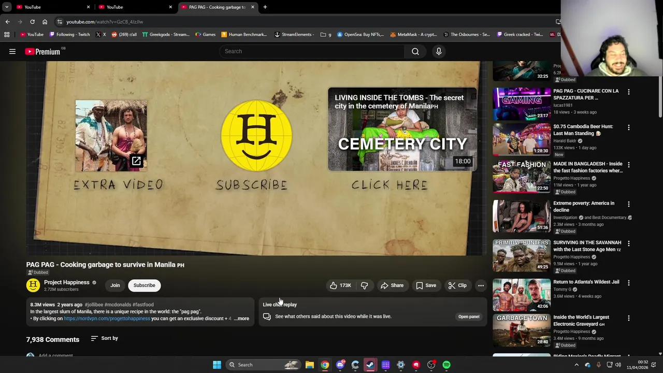Open the browser apps grid icon

click(7, 35)
